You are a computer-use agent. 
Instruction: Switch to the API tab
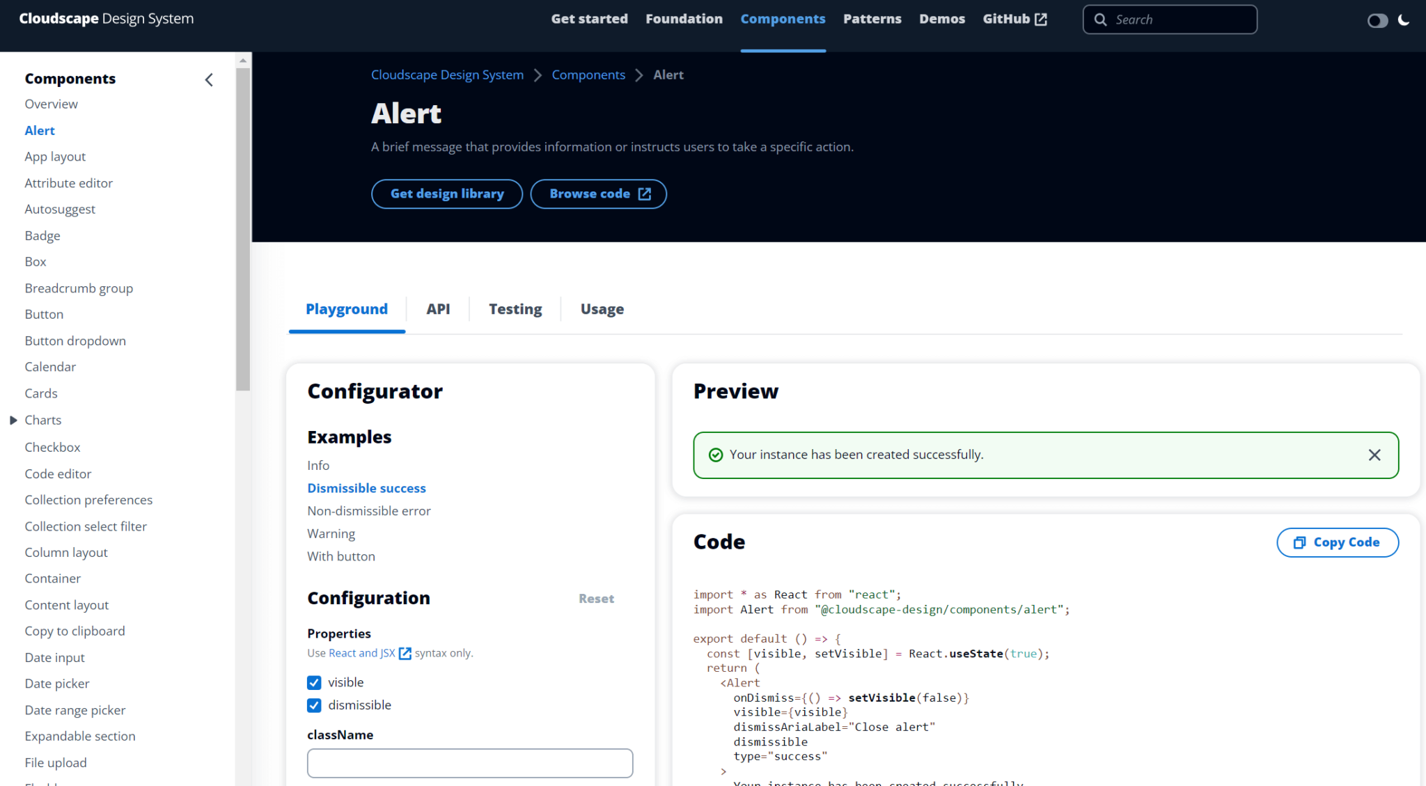click(x=438, y=309)
